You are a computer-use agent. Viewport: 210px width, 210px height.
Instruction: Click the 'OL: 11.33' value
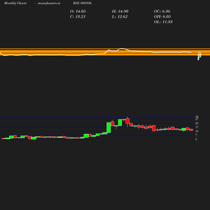163,22
